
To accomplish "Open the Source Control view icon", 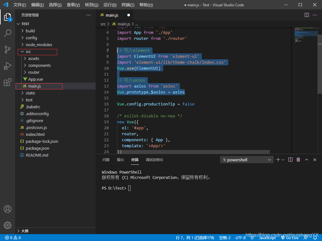I will point(8,50).
